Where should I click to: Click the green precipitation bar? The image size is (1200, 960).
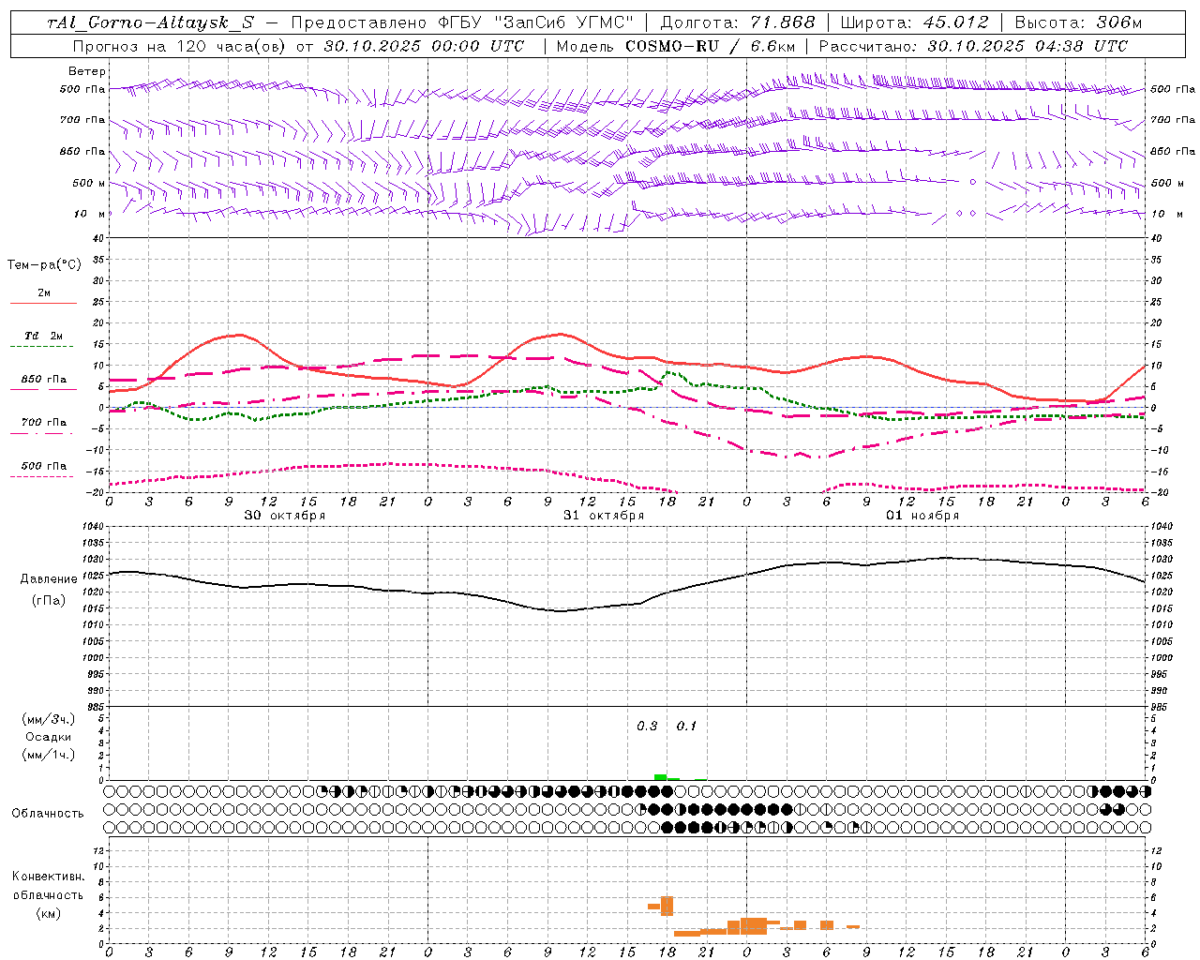pos(660,777)
